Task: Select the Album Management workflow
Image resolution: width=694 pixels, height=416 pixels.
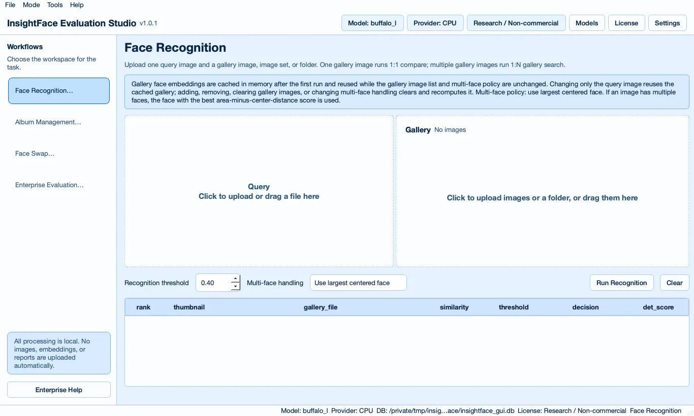Action: coord(59,122)
